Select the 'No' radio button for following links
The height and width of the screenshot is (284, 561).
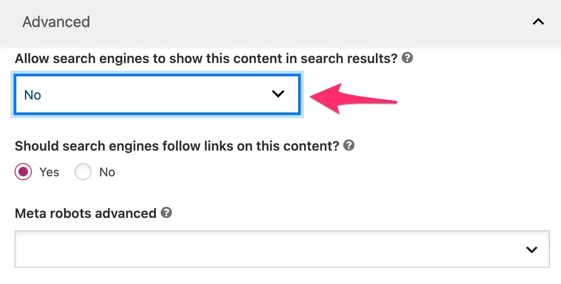[83, 172]
